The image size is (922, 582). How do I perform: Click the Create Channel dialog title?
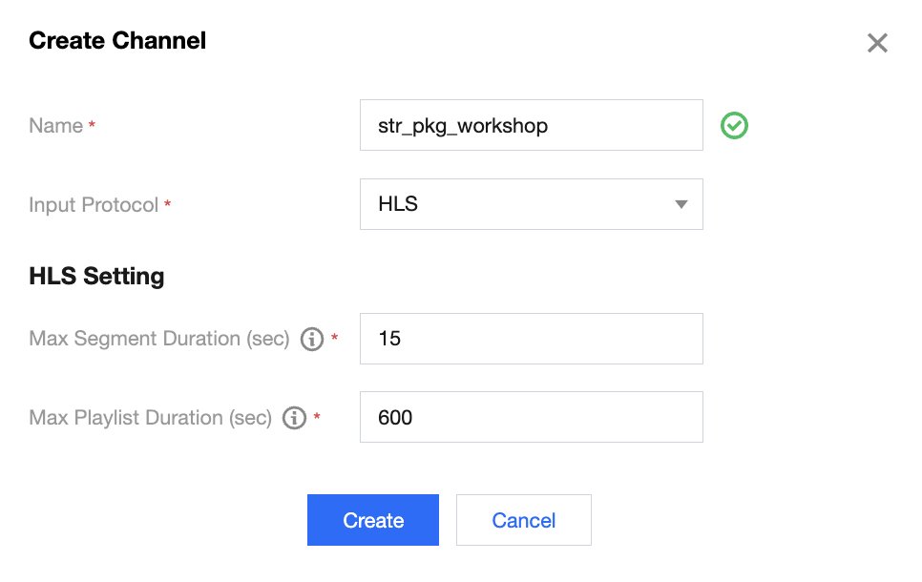pyautogui.click(x=117, y=41)
